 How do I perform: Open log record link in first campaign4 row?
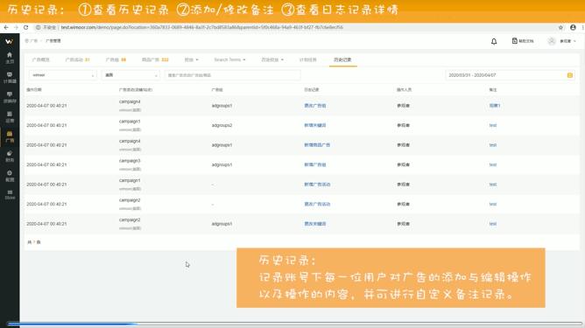point(315,106)
